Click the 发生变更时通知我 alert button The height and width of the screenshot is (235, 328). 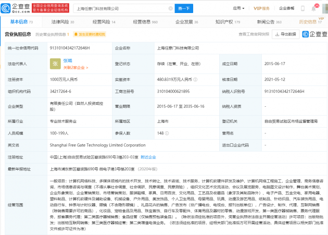(x=90, y=34)
